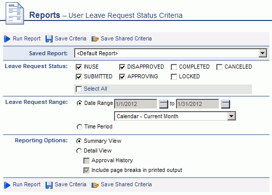Click the bottom Save Shared Criteria link
This screenshot has height=195, width=272.
(126, 184)
